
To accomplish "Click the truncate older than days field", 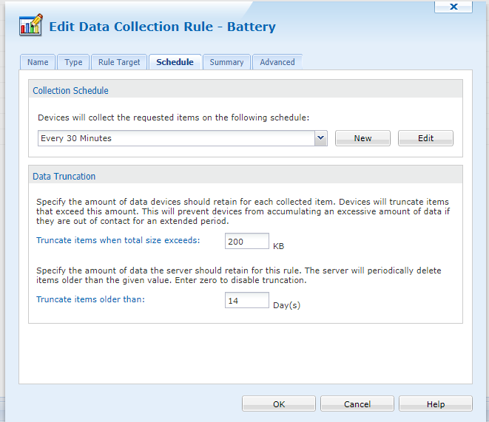I will click(247, 300).
